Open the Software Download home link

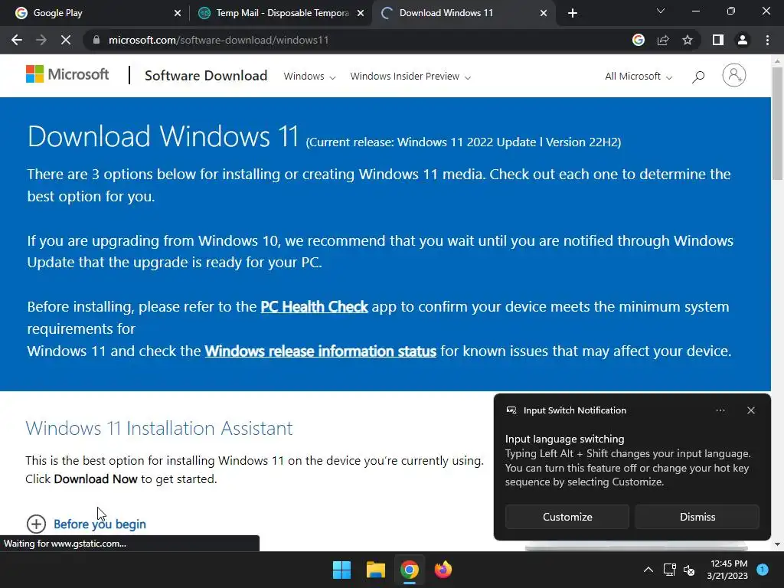[206, 76]
